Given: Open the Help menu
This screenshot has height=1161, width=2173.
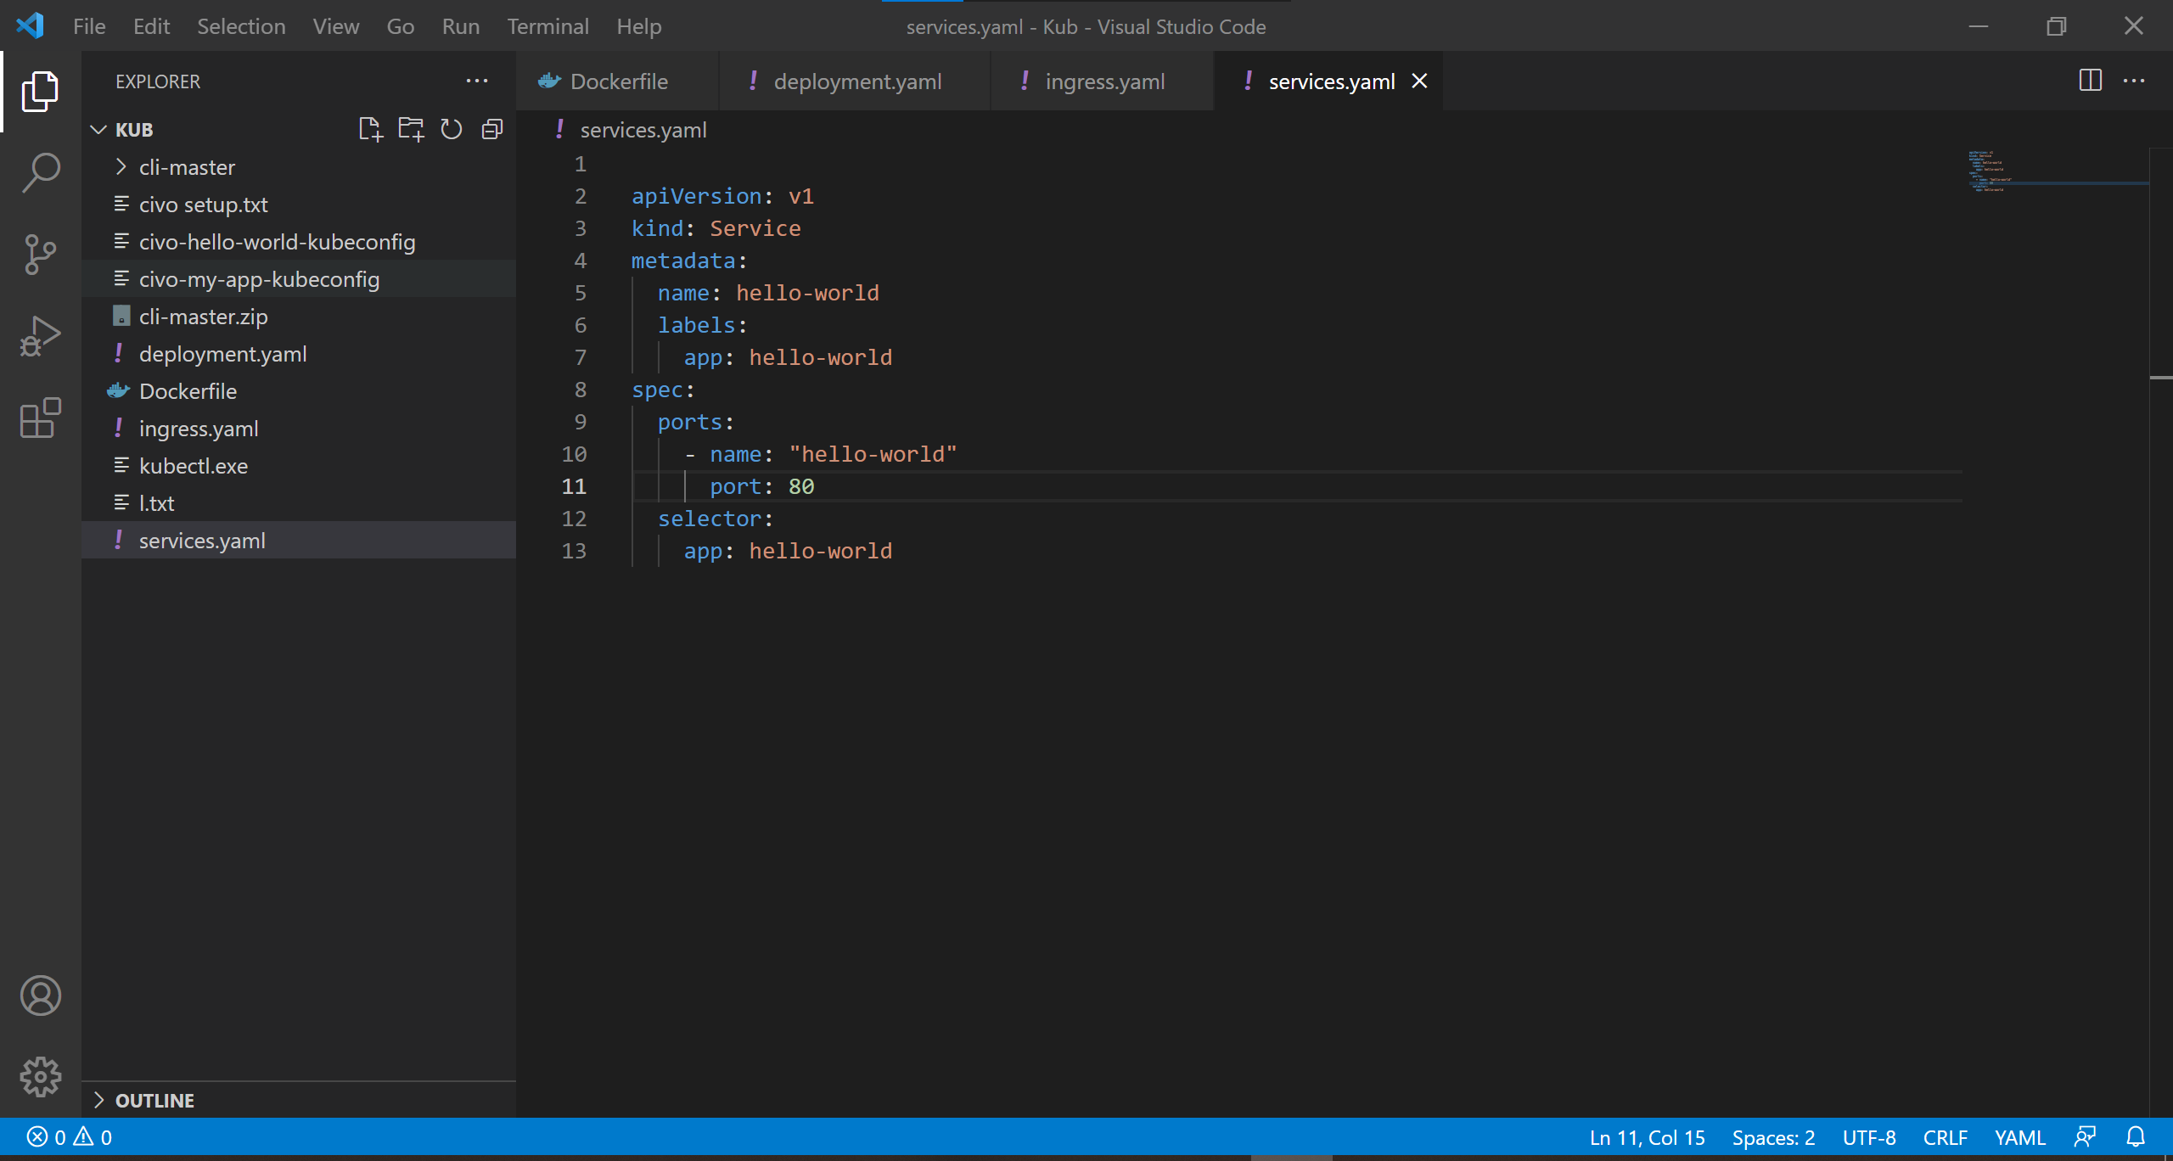Looking at the screenshot, I should click(638, 26).
